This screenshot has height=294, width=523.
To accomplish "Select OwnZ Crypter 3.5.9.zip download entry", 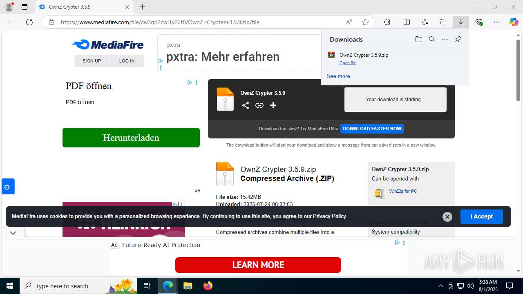I will tap(395, 58).
